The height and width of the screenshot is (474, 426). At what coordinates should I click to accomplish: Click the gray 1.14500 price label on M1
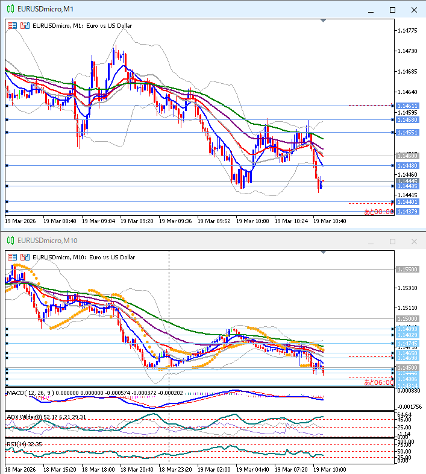pyautogui.click(x=406, y=156)
